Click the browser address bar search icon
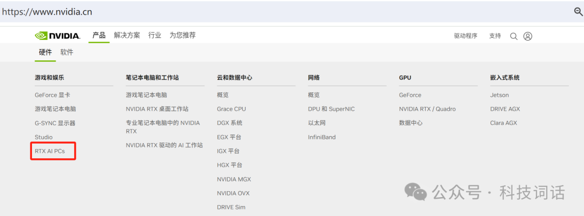Screen dimensions: 584x216 [578, 11]
